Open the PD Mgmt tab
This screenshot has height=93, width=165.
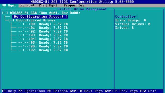[28, 5]
